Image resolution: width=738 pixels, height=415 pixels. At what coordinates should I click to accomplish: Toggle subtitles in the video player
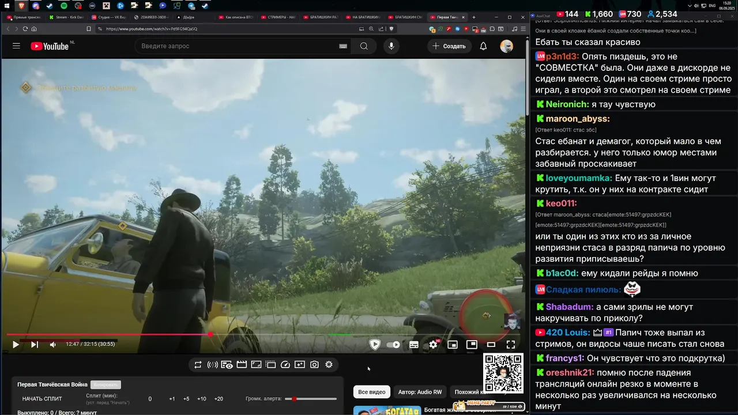click(x=414, y=345)
